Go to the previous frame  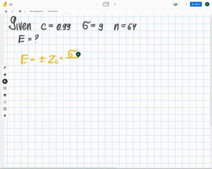point(97,4)
